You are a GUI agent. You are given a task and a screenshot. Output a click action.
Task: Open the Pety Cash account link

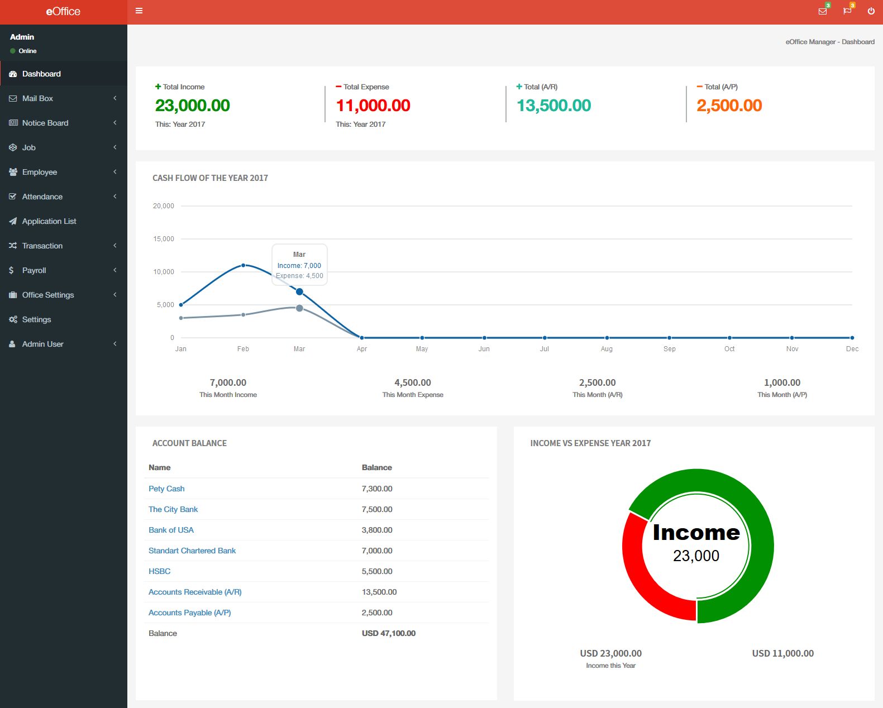coord(166,489)
